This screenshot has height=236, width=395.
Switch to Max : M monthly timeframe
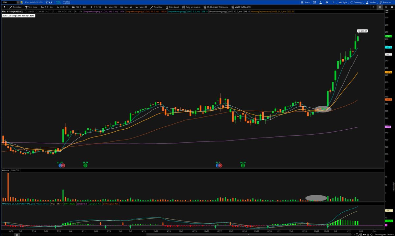141,7
